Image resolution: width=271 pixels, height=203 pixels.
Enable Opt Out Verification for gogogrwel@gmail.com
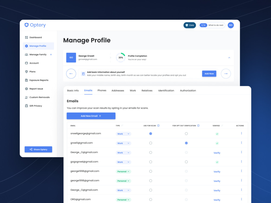186,162
